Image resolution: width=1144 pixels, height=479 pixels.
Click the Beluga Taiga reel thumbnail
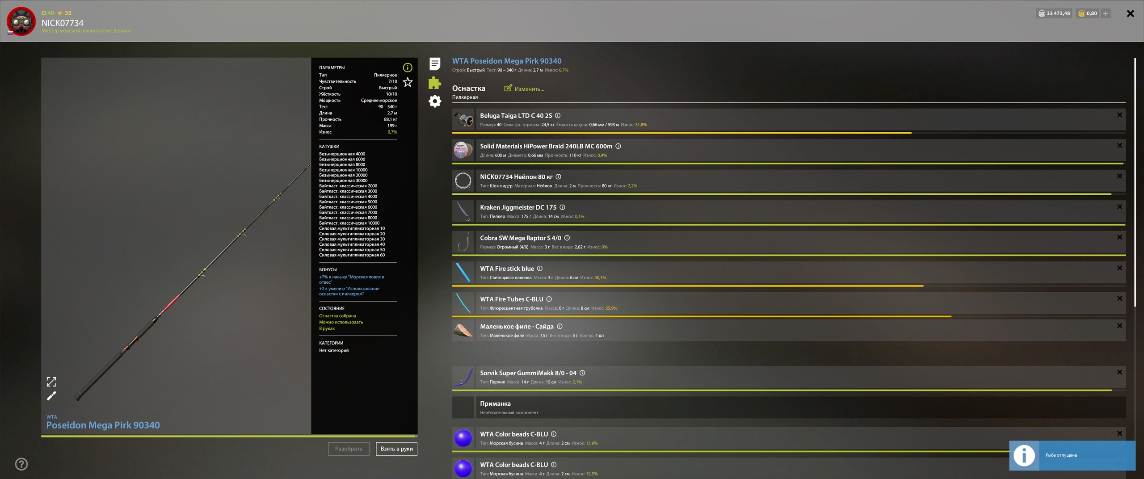click(463, 120)
